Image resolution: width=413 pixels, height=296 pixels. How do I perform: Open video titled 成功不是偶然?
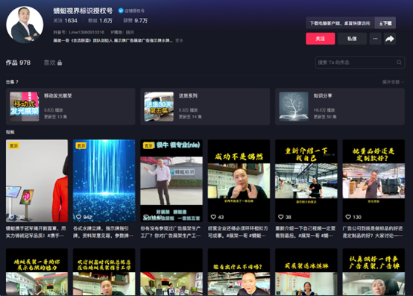[x=239, y=180]
